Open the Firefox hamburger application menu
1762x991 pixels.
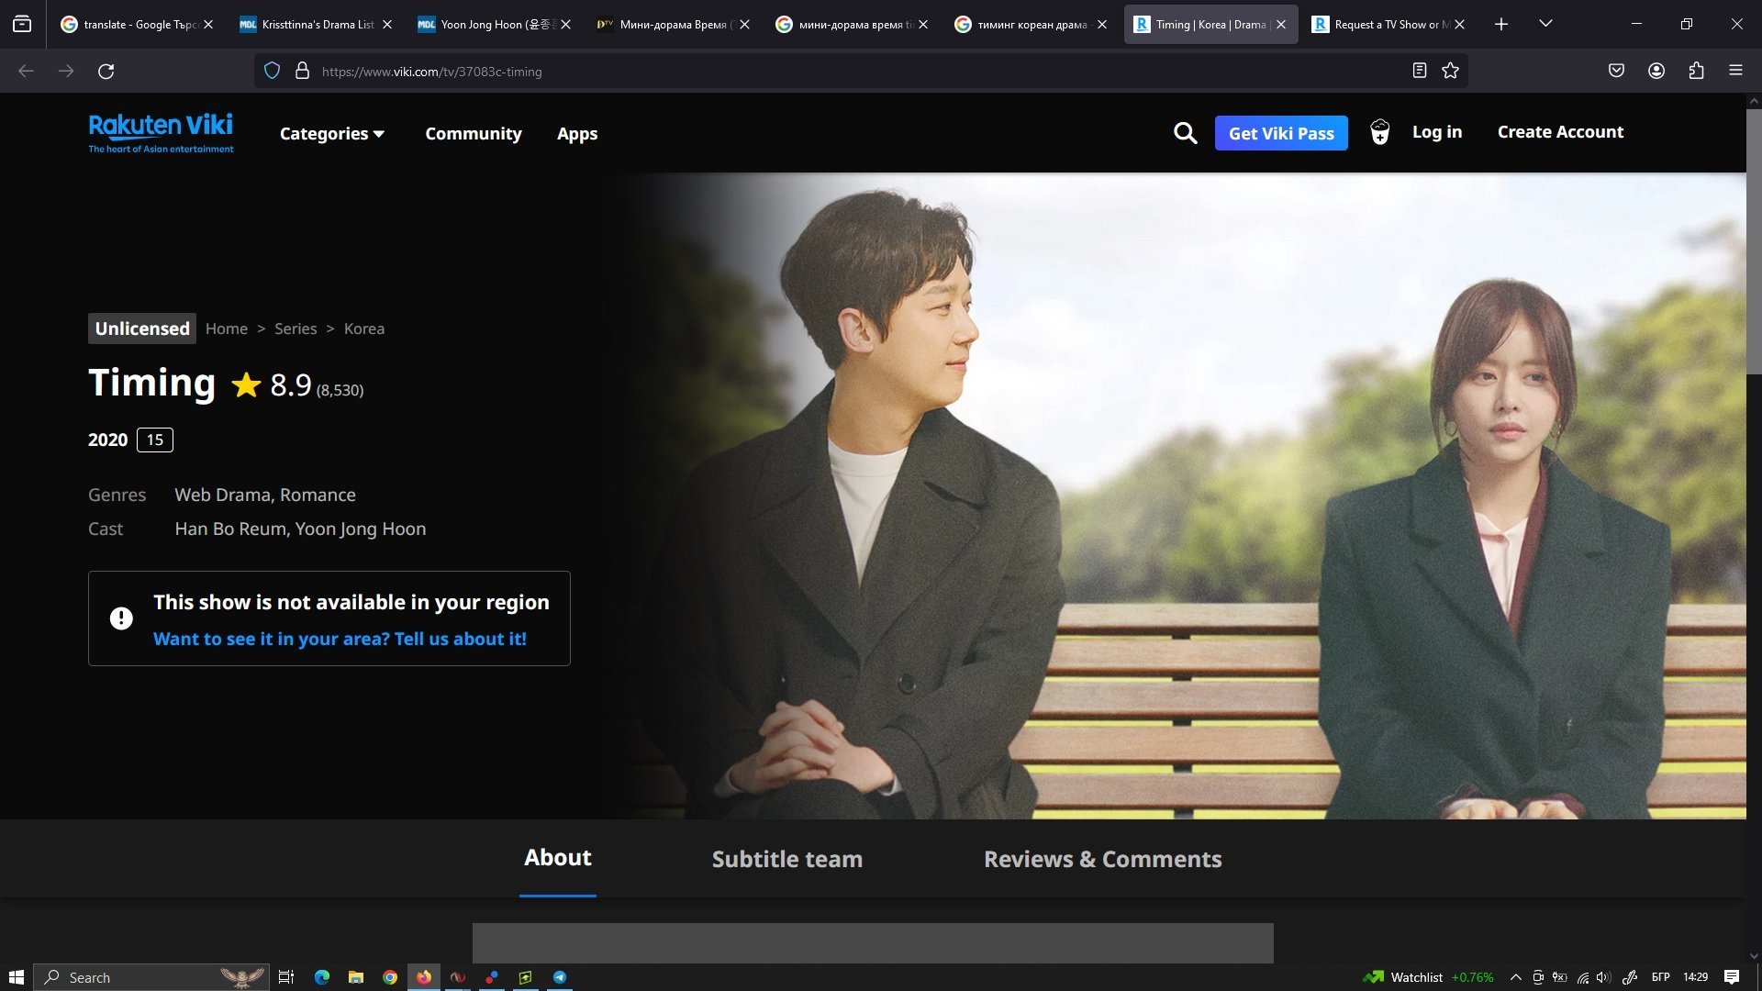point(1735,71)
